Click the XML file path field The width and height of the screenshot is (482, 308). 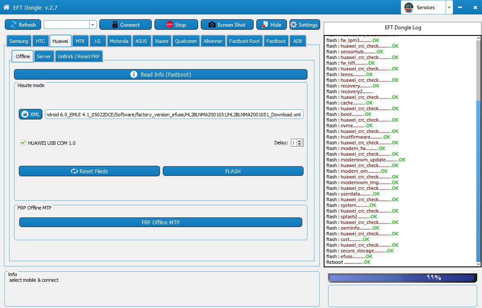click(174, 114)
